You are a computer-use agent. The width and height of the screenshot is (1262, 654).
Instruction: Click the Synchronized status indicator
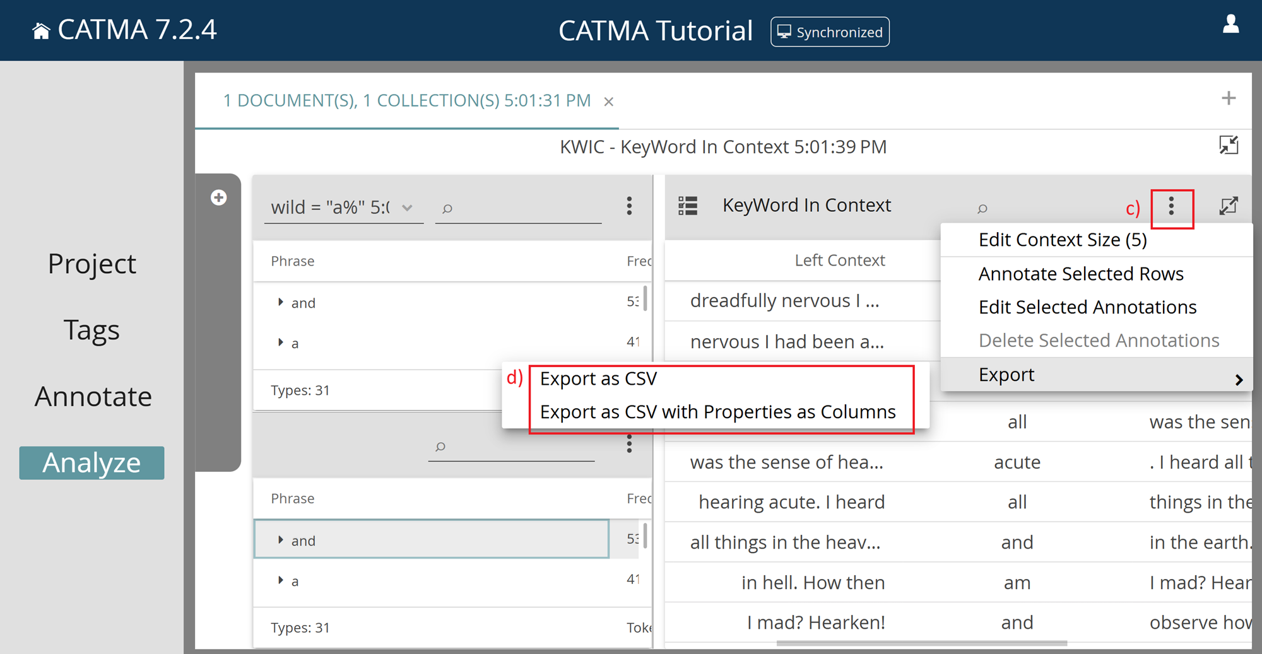pos(830,32)
